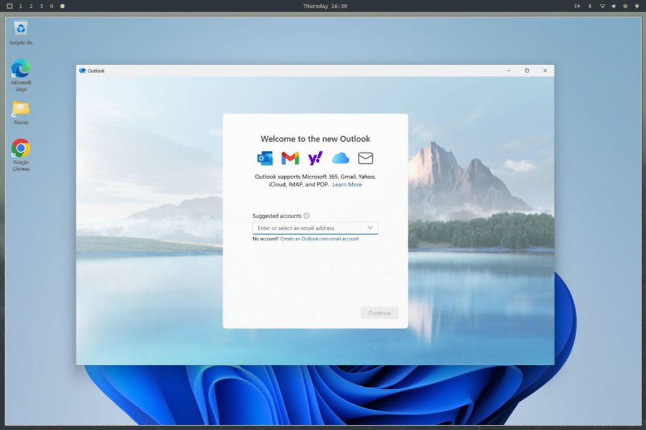
Task: Open the email address dropdown
Action: click(370, 228)
